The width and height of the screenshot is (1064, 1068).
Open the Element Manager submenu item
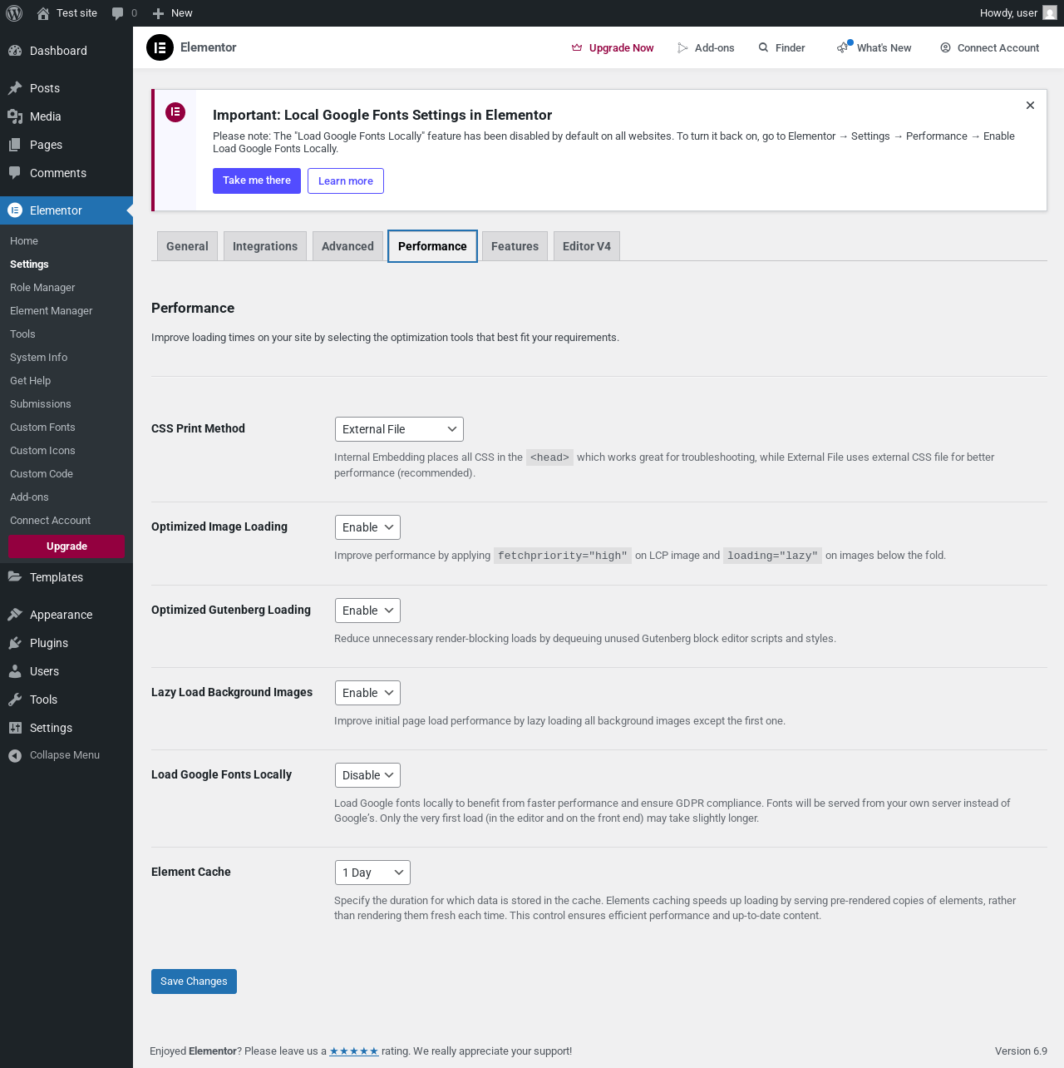(52, 311)
